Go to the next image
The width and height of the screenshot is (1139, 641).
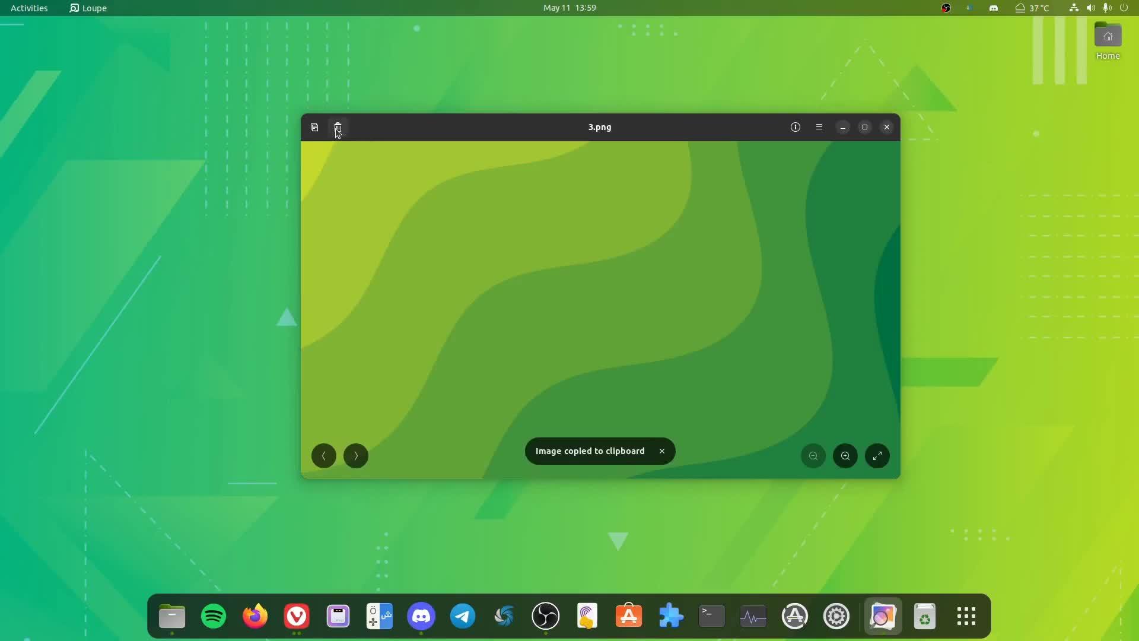click(x=355, y=456)
